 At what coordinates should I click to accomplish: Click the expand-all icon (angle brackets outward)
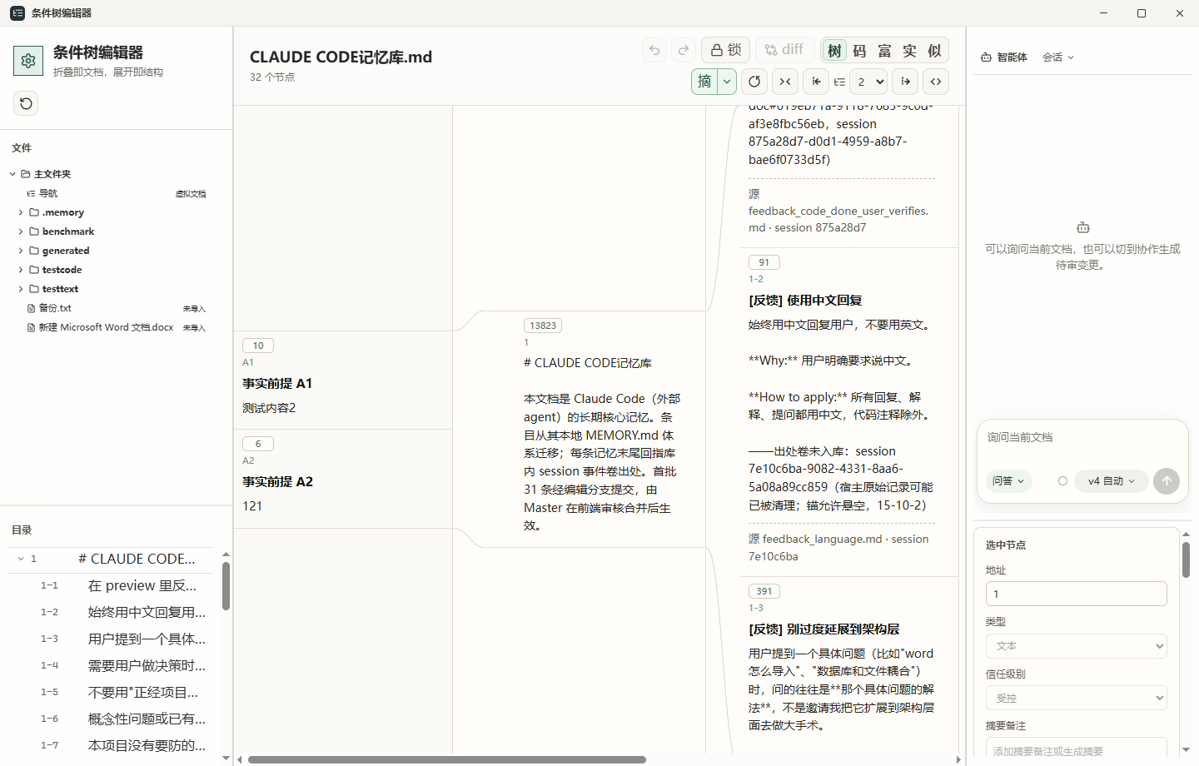(x=936, y=82)
